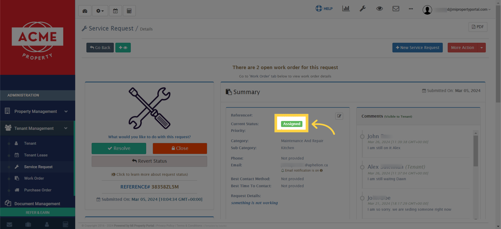Click the Maintenance And Repair category value
Viewport: 501px width, 229px height.
(x=302, y=141)
